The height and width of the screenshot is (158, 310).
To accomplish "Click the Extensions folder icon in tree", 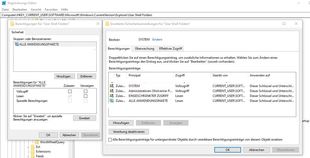I will pyautogui.click(x=33, y=152).
